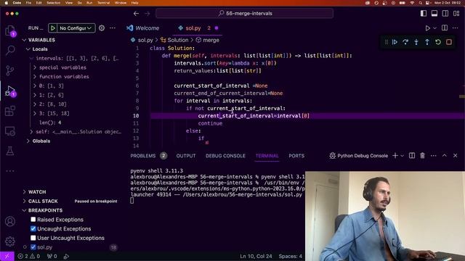The height and width of the screenshot is (261, 465).
Task: Toggle panel layout icon
Action: click(434, 14)
